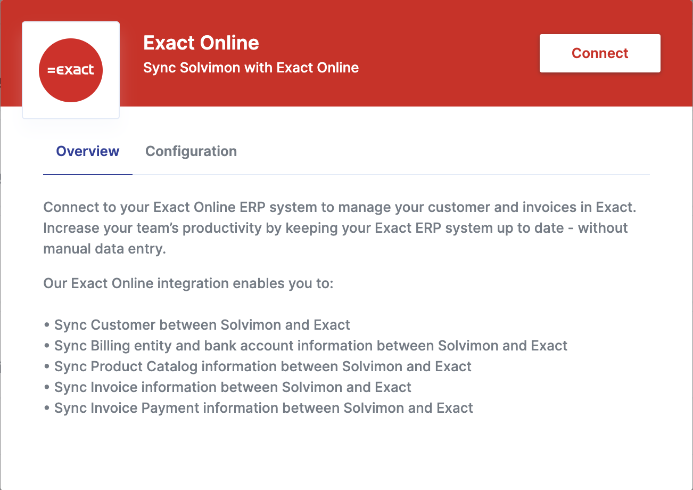Click the Sync Invoice information bullet
The height and width of the screenshot is (490, 693).
pos(233,387)
